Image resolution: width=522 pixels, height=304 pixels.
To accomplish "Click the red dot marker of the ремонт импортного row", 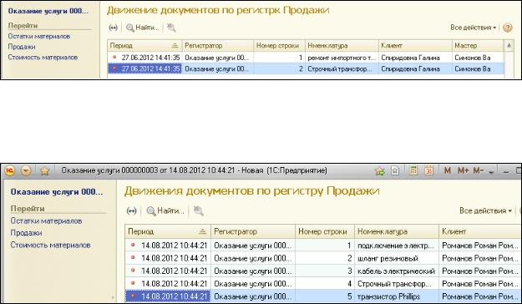I will tap(114, 58).
